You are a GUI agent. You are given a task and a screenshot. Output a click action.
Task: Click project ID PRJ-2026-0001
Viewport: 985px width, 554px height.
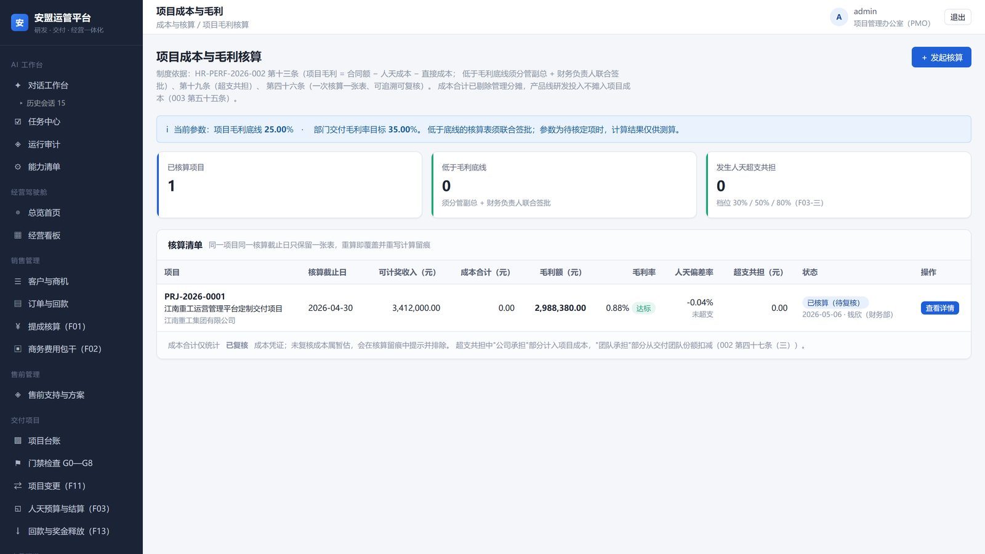point(195,296)
